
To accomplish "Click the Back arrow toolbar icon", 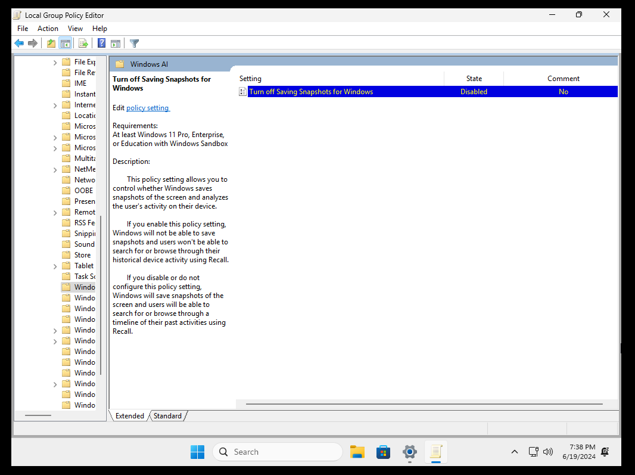I will pyautogui.click(x=19, y=43).
